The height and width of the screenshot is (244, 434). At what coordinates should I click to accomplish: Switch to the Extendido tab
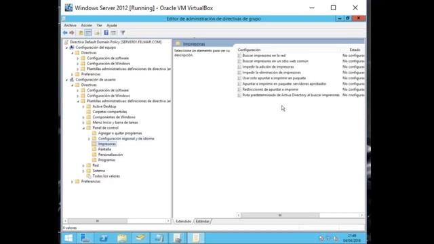183,222
